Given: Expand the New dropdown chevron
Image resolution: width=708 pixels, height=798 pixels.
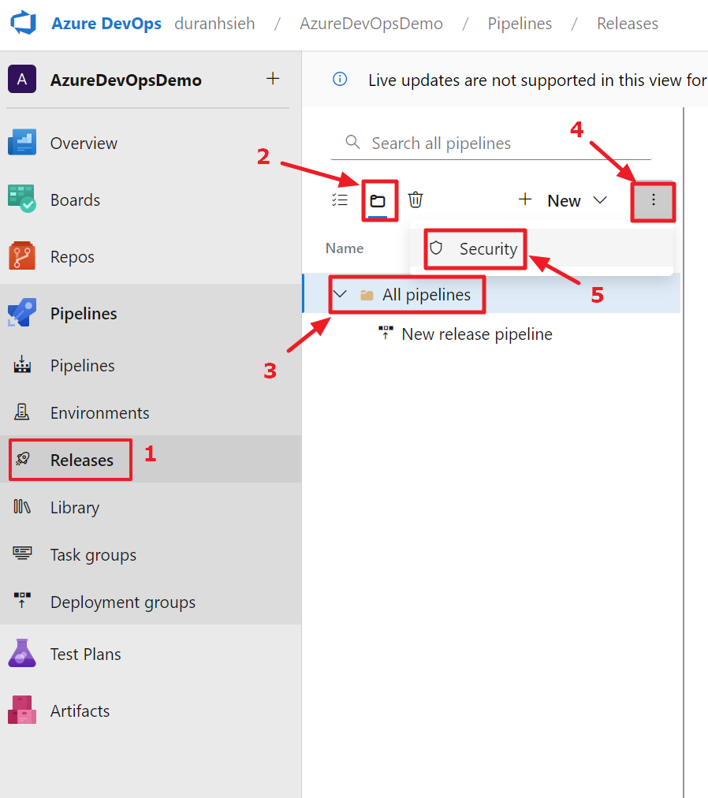Looking at the screenshot, I should click(600, 200).
